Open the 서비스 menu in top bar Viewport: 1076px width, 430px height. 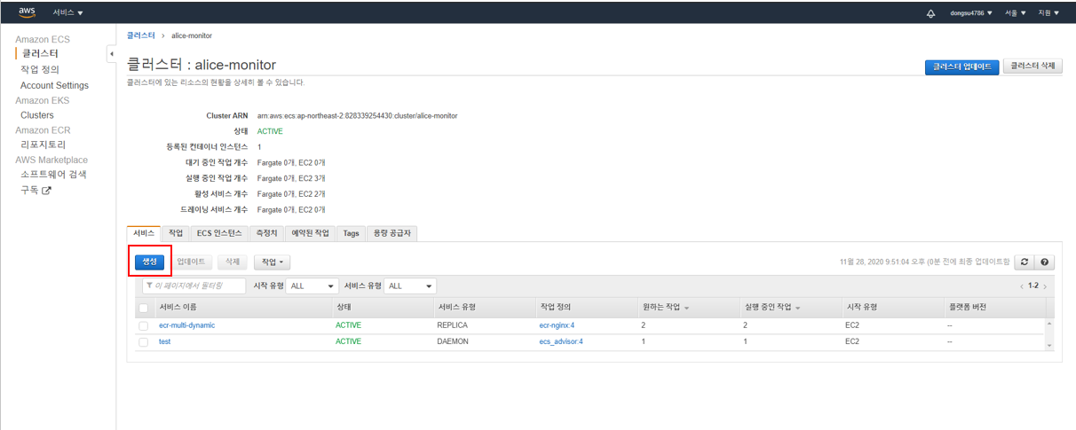67,13
